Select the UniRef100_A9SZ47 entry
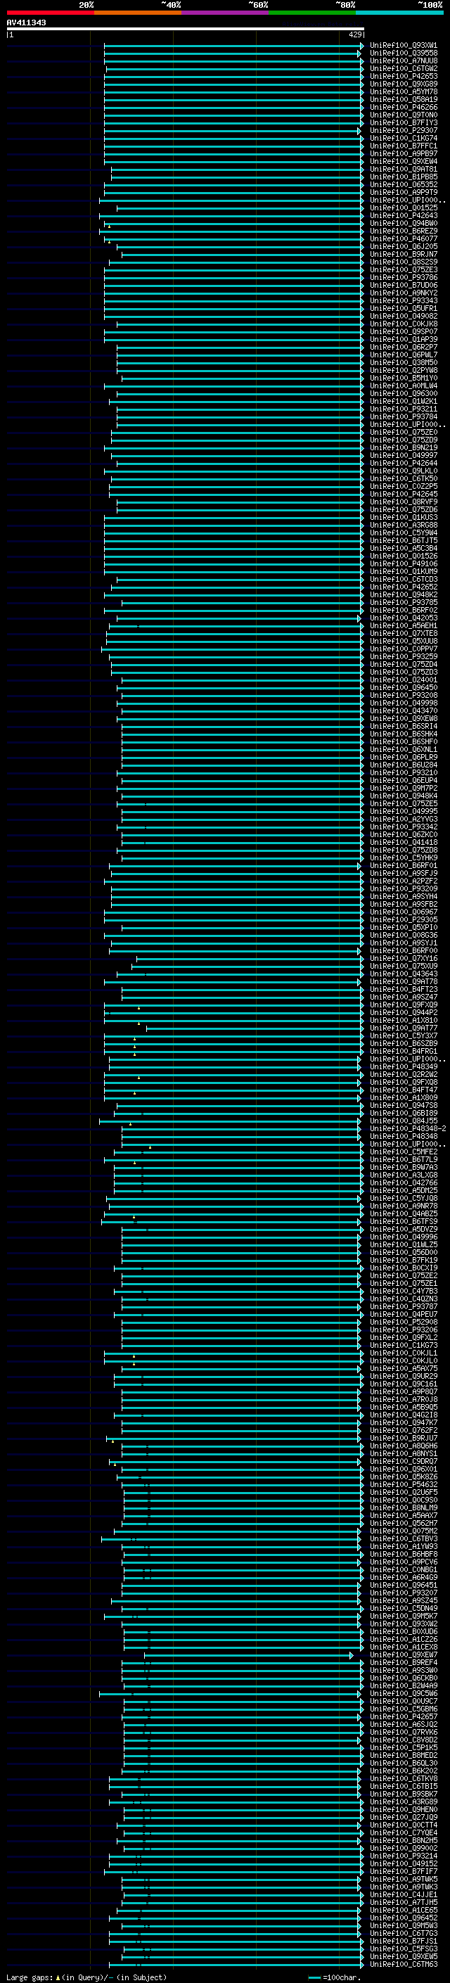 point(404,997)
